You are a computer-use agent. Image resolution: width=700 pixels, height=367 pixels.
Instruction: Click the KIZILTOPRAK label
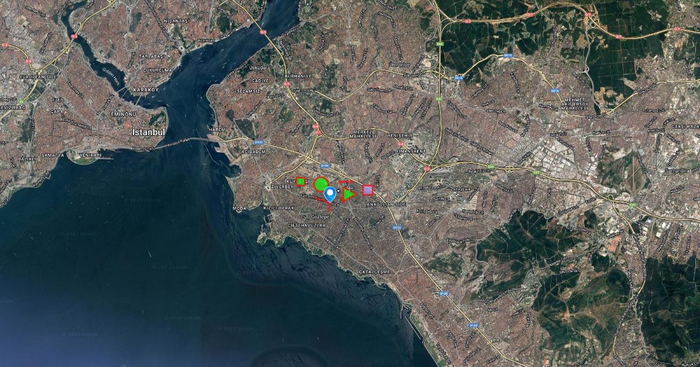coord(279,208)
